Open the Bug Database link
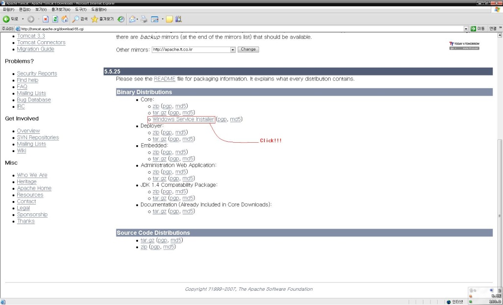 pos(34,100)
